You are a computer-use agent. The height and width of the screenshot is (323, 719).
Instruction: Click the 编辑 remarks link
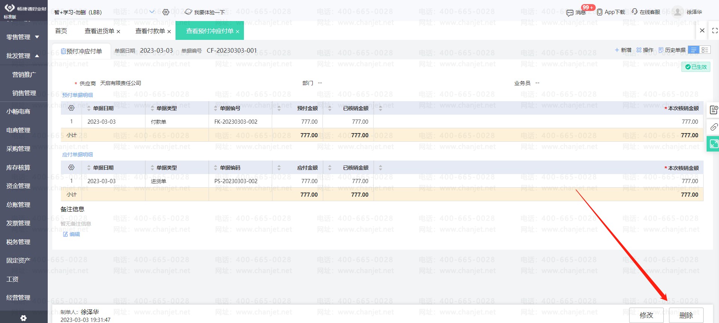[x=71, y=234]
